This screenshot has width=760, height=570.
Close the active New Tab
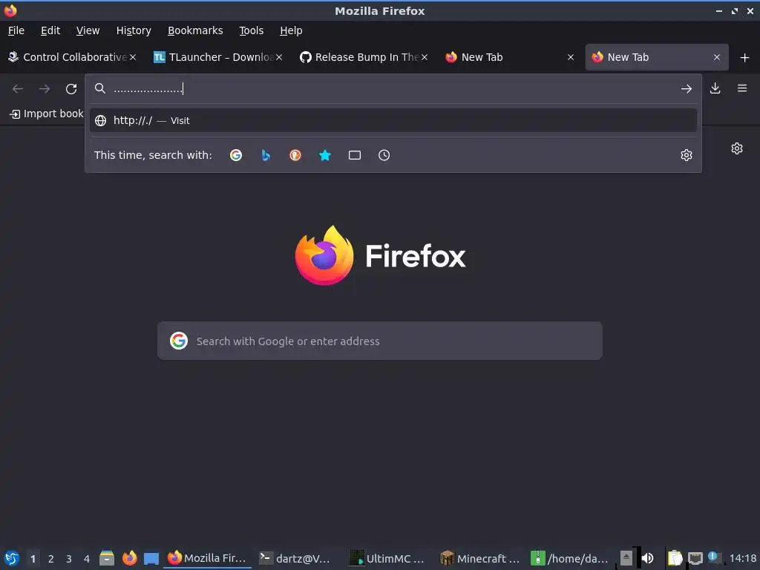(x=717, y=57)
